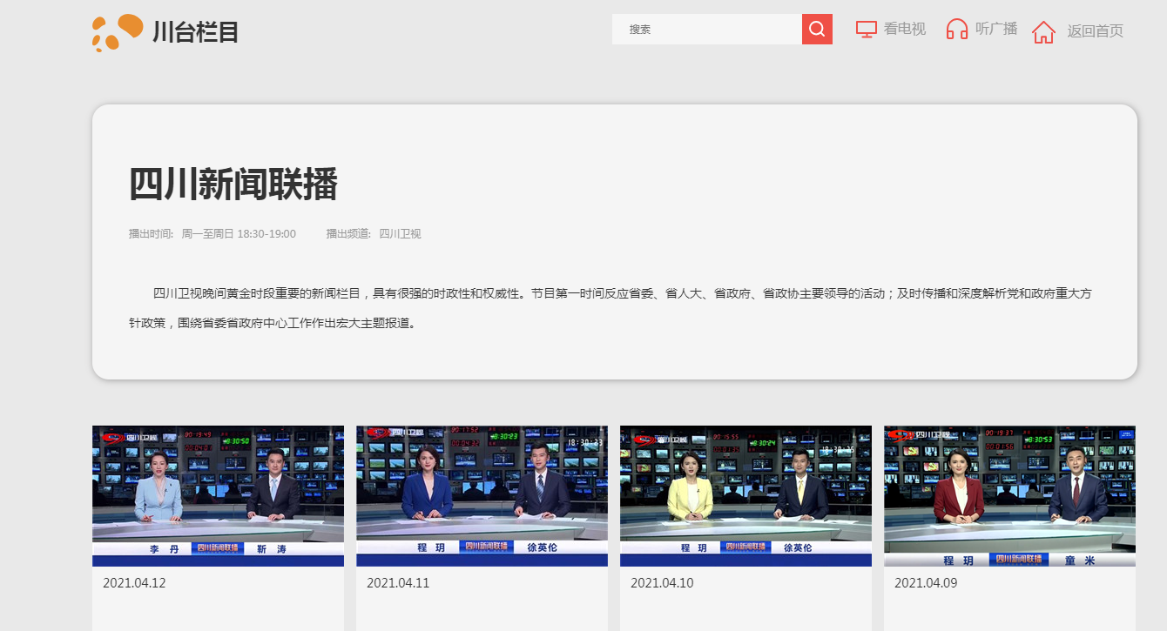Open the 2021.04.09 episode thumbnail
This screenshot has width=1167, height=631.
point(1009,496)
